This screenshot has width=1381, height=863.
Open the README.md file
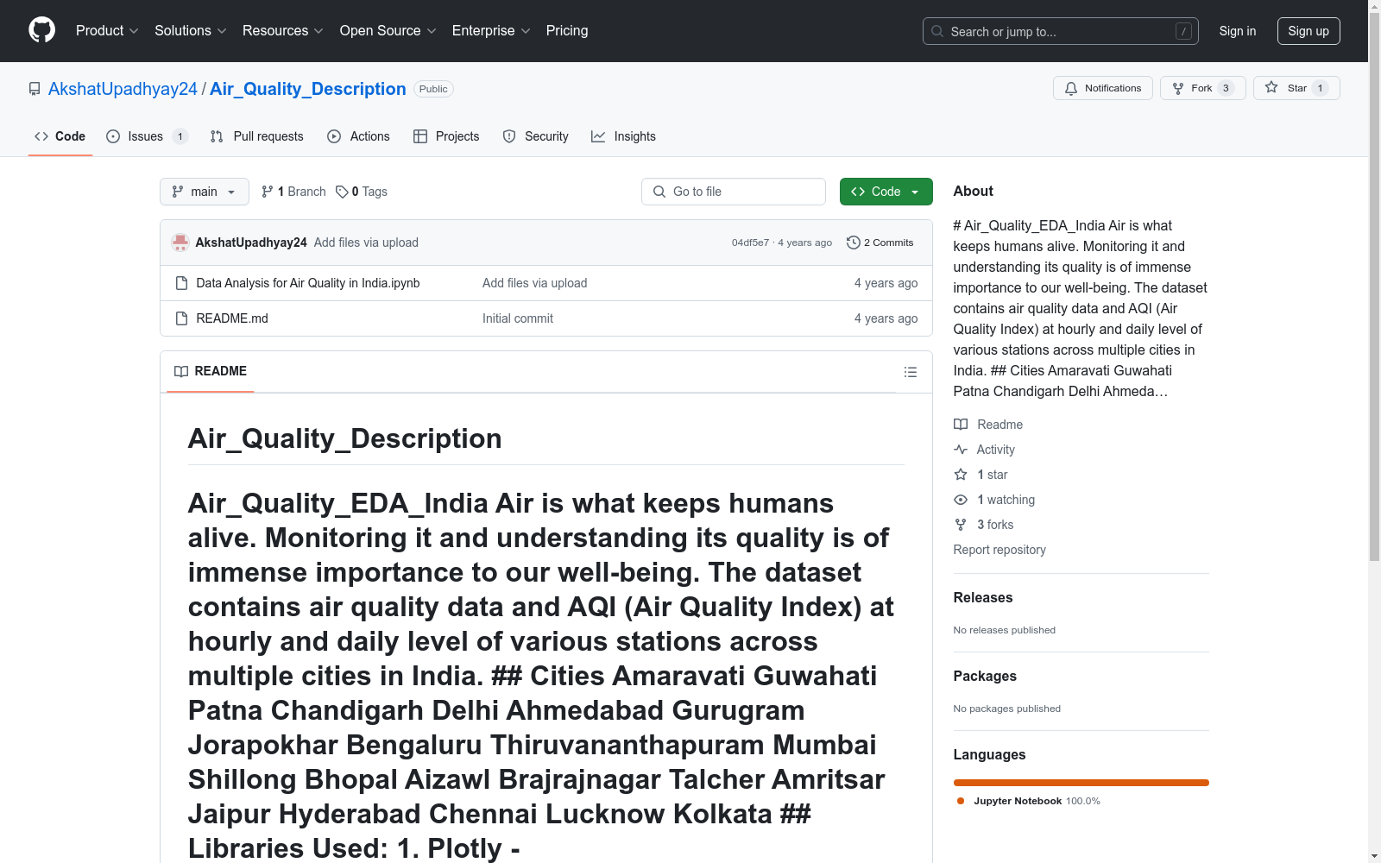tap(232, 318)
